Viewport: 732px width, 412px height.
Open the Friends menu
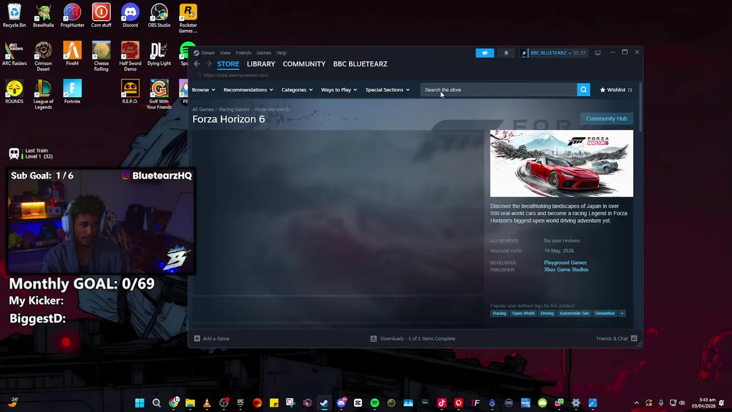tap(243, 53)
